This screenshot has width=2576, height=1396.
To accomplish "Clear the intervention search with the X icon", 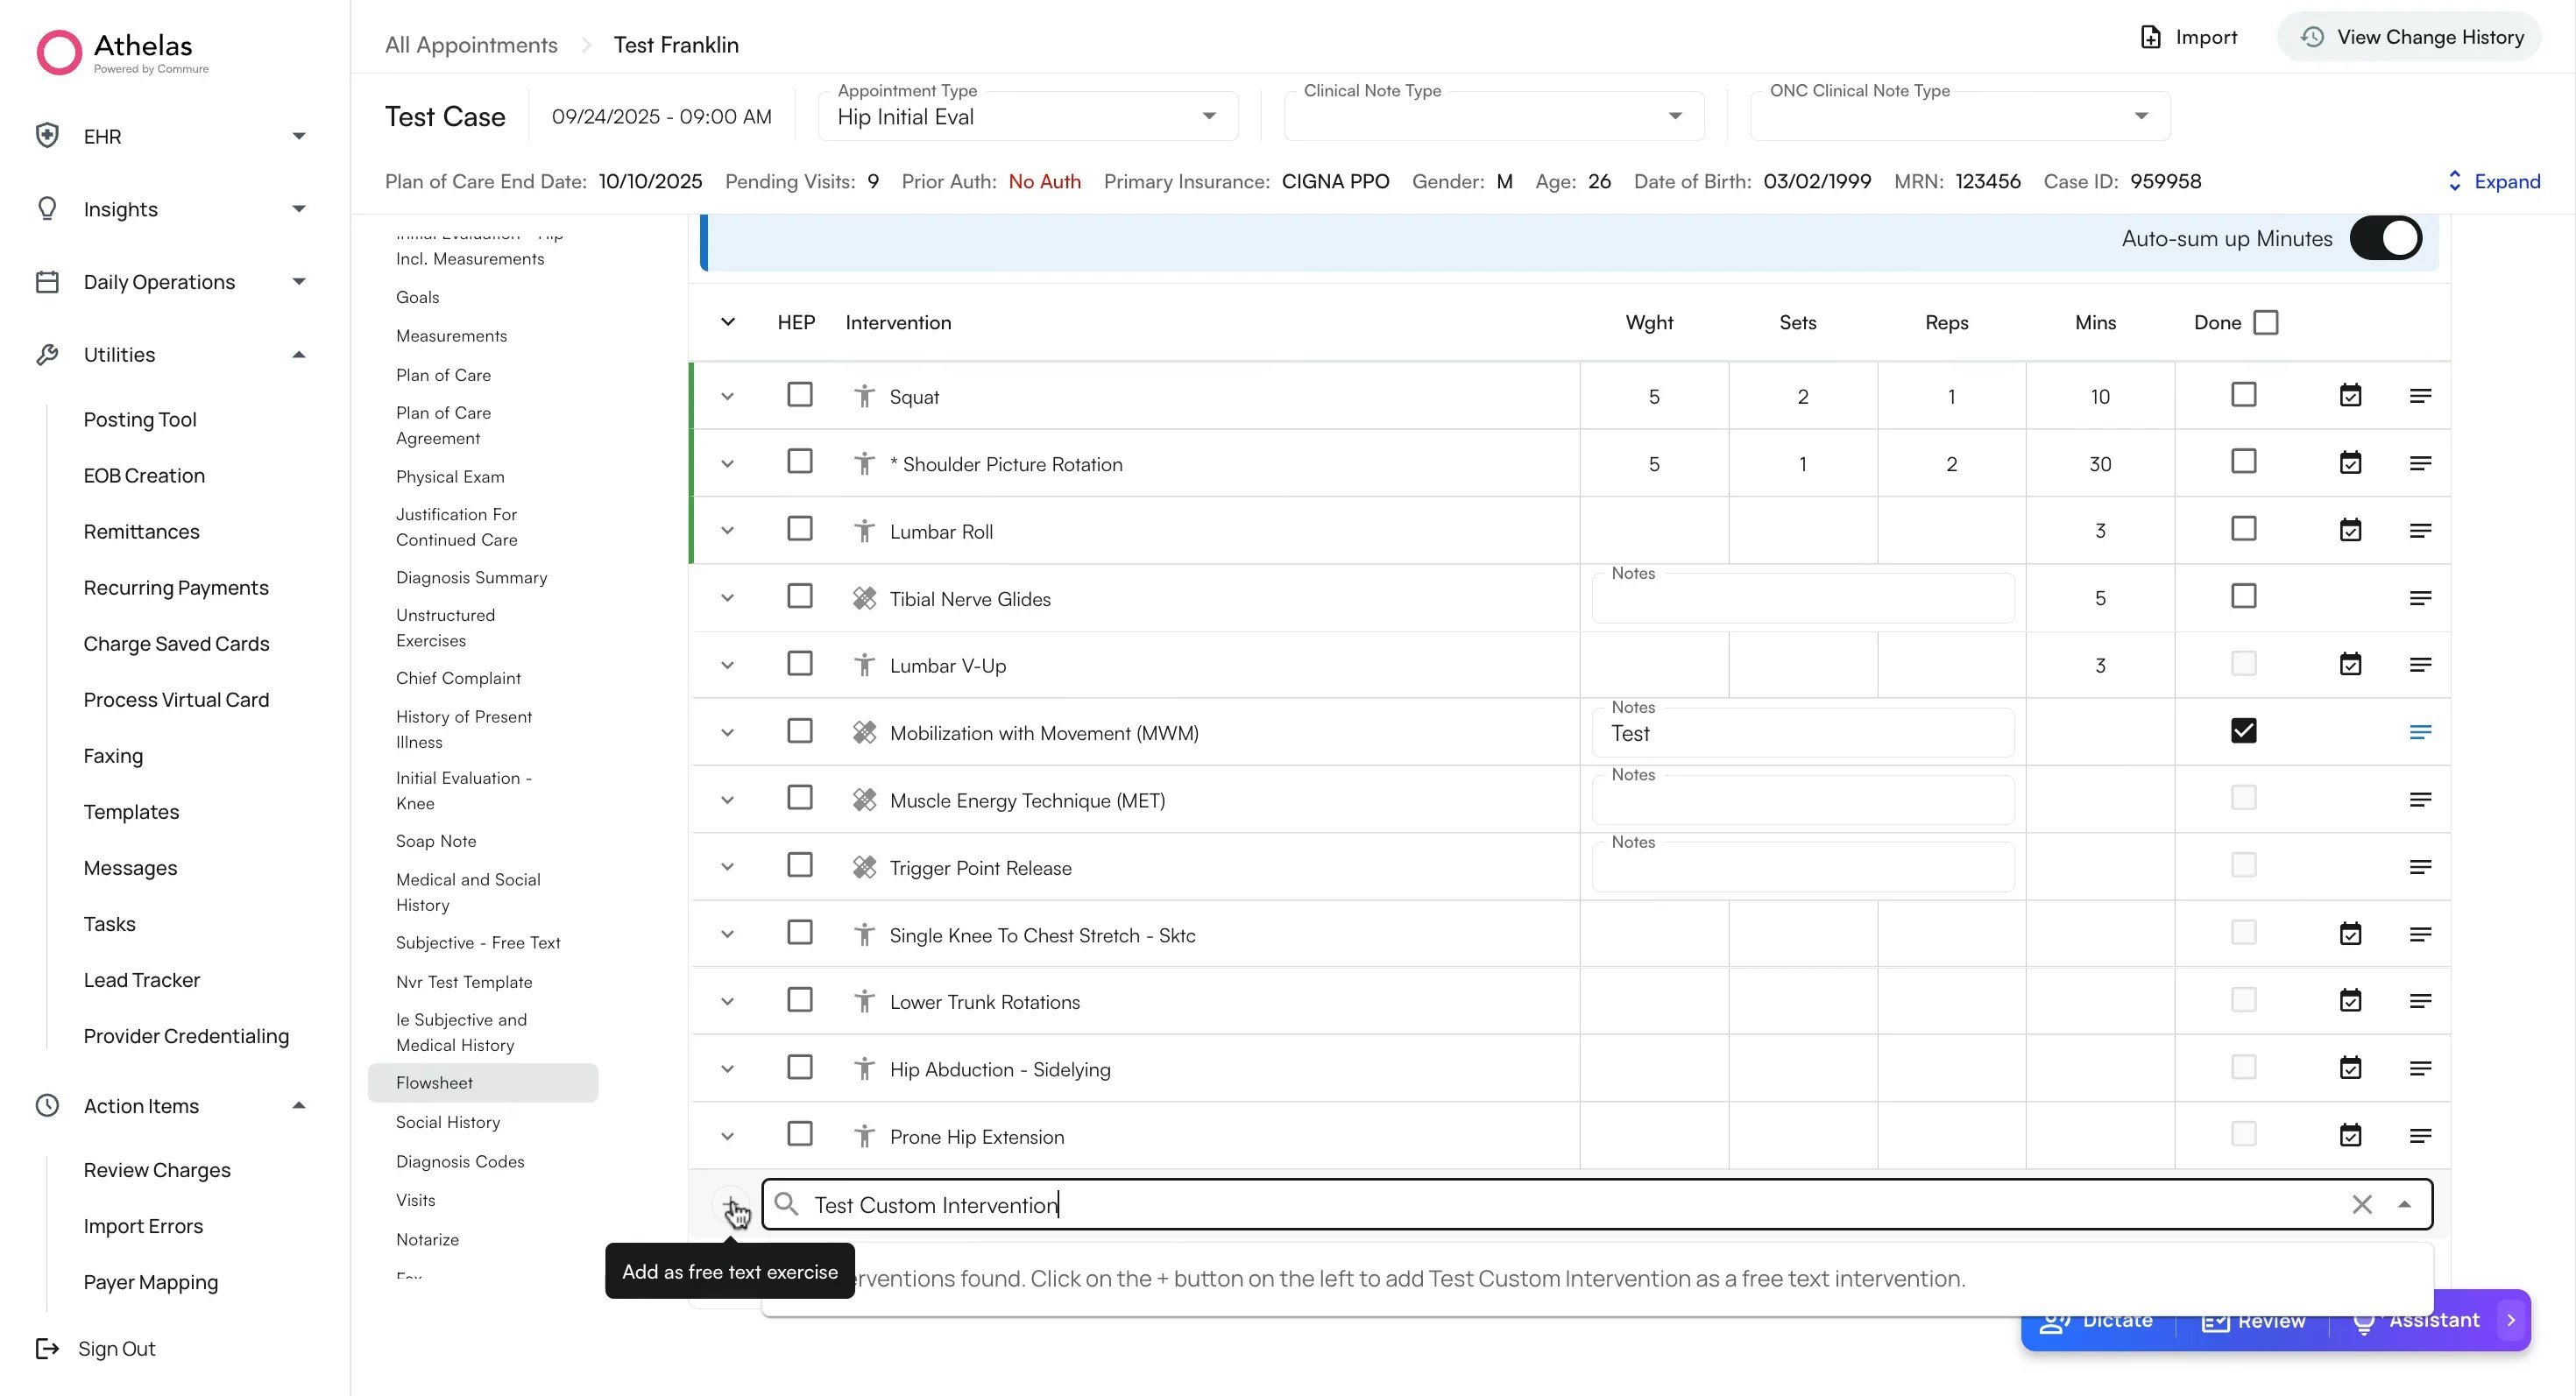I will [x=2363, y=1204].
